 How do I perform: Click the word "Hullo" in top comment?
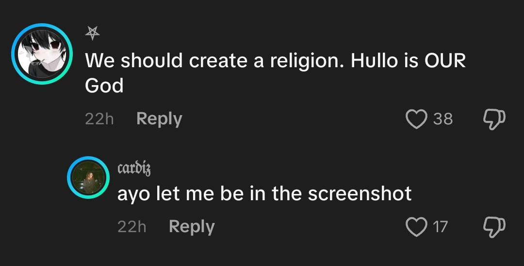[374, 60]
